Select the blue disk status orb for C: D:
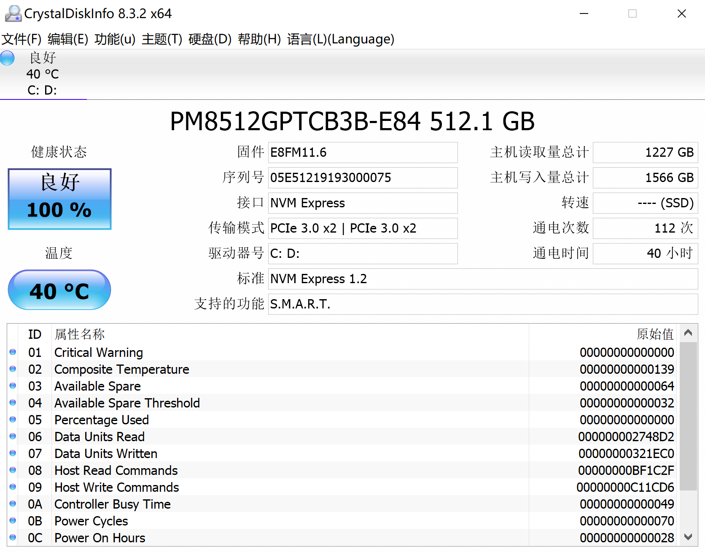The width and height of the screenshot is (705, 552). click(x=7, y=58)
